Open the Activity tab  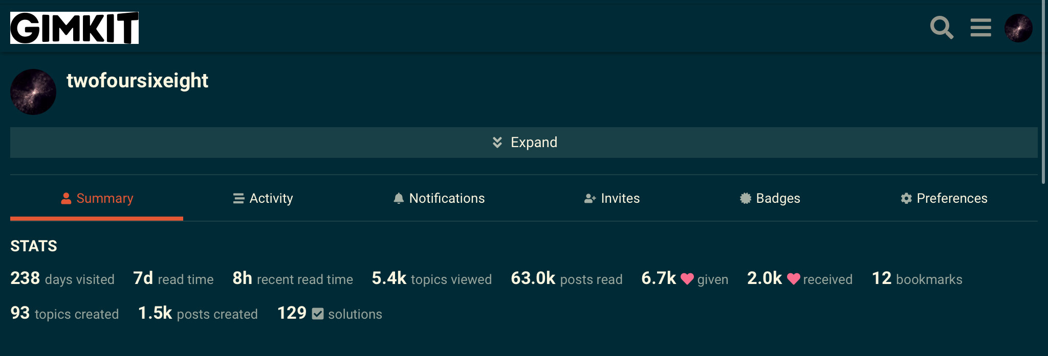[x=263, y=198]
